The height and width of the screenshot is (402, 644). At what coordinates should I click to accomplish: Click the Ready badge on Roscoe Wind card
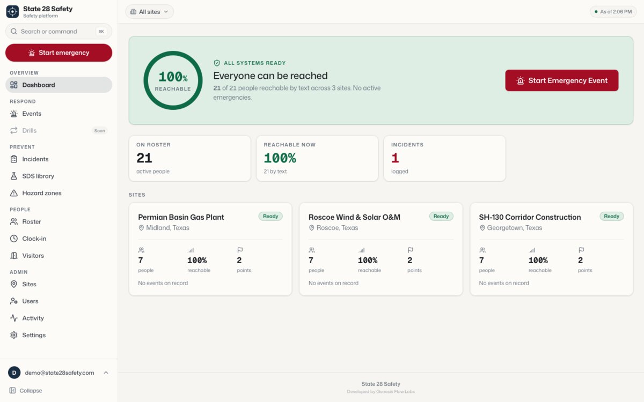pyautogui.click(x=441, y=217)
